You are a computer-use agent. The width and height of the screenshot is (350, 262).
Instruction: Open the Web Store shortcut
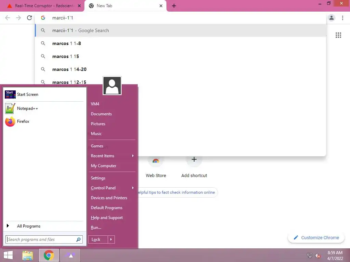pos(156,168)
